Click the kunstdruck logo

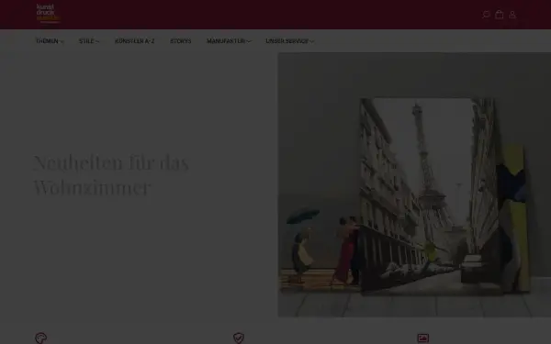pyautogui.click(x=48, y=14)
